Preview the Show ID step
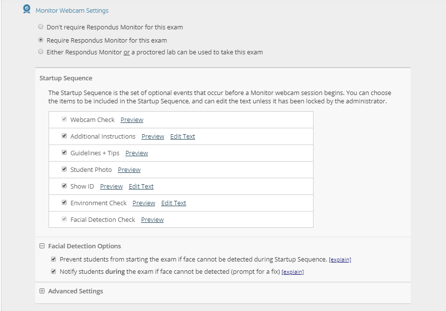 pos(111,187)
